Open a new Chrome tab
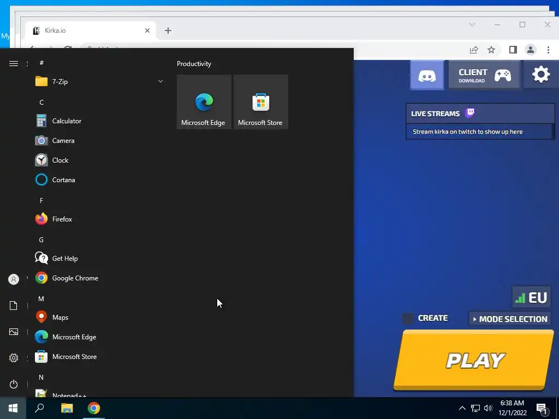559x419 pixels. [x=168, y=31]
